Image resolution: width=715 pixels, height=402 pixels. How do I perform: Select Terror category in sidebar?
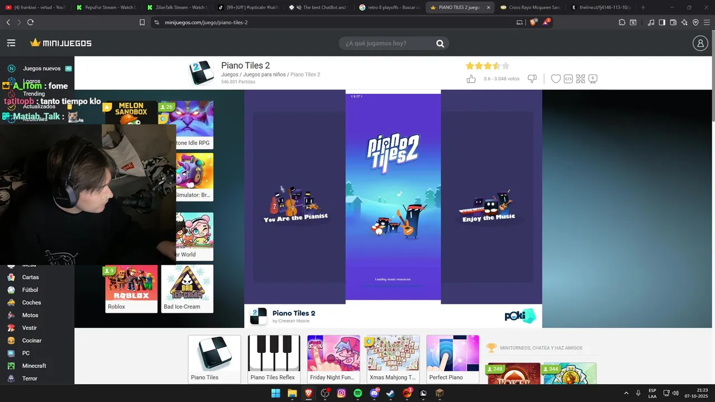click(x=30, y=379)
